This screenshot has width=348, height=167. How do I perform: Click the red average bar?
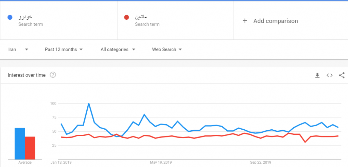point(30,148)
